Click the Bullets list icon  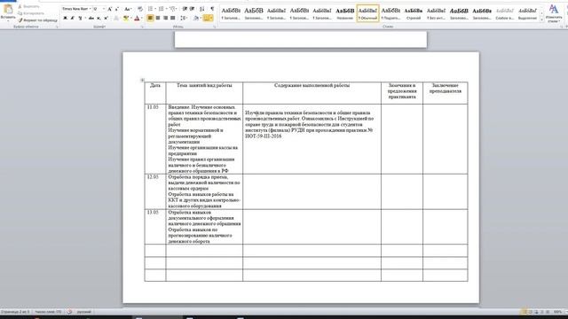[x=151, y=9]
